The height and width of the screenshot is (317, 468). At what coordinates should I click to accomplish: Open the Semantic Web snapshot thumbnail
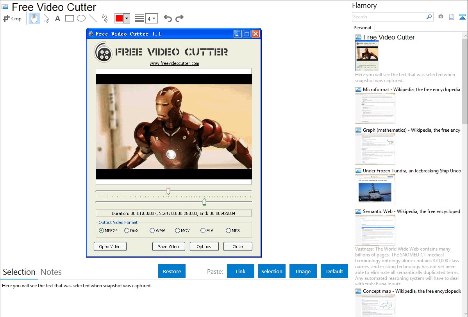[x=375, y=230]
